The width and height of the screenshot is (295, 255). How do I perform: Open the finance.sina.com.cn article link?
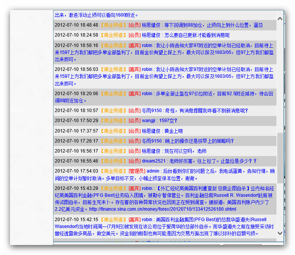tap(162, 209)
